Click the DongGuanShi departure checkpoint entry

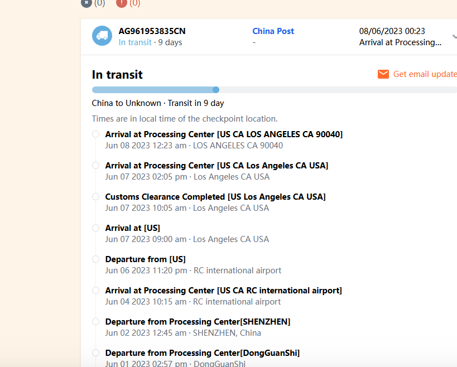[x=202, y=353]
